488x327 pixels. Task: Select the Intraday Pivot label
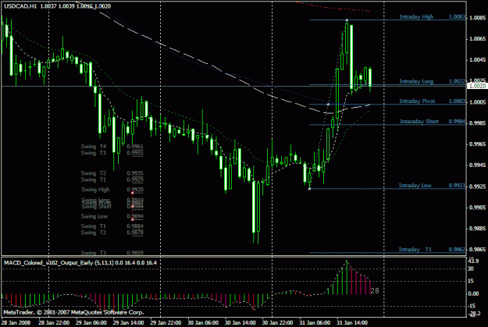(x=417, y=101)
